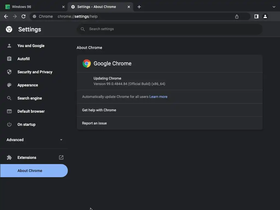Click the Chrome logo beside Settings title
This screenshot has width=280, height=210.
pyautogui.click(x=9, y=29)
